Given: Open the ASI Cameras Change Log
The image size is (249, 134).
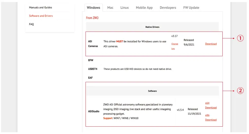Looking at the screenshot, I should (175, 46).
